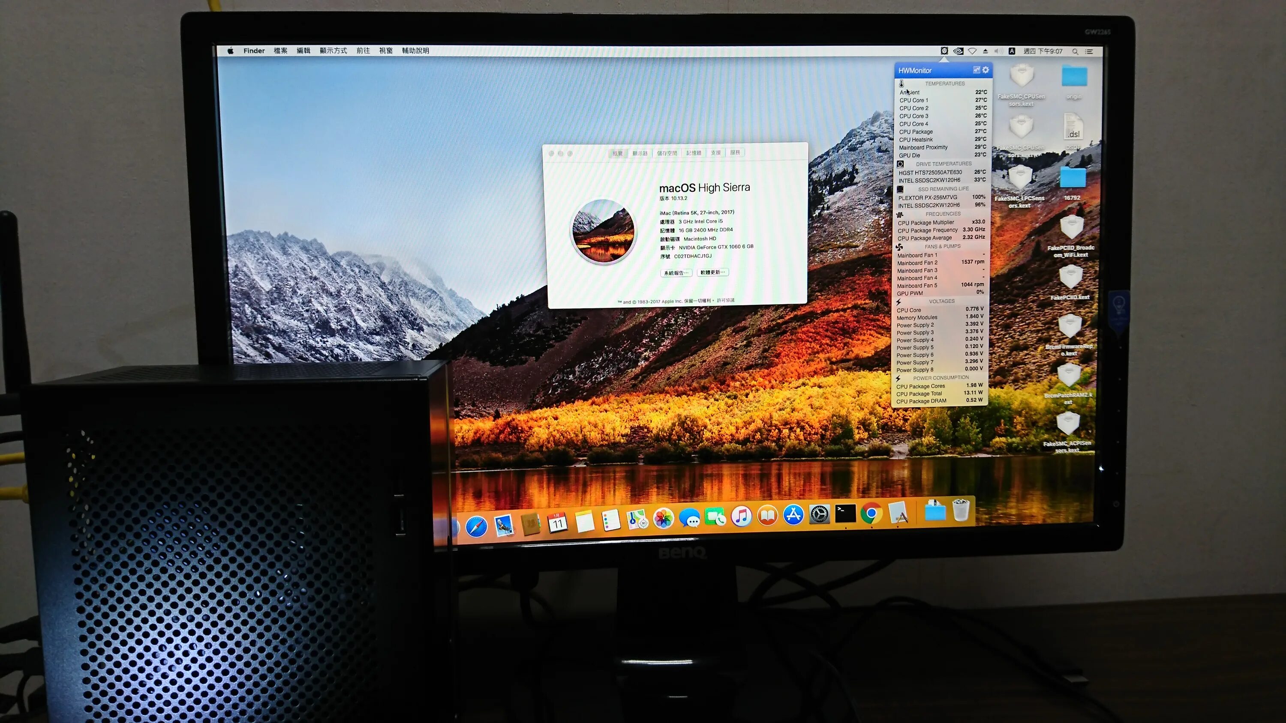The height and width of the screenshot is (723, 1286).
Task: Open Notification Center list icon
Action: pos(1089,51)
